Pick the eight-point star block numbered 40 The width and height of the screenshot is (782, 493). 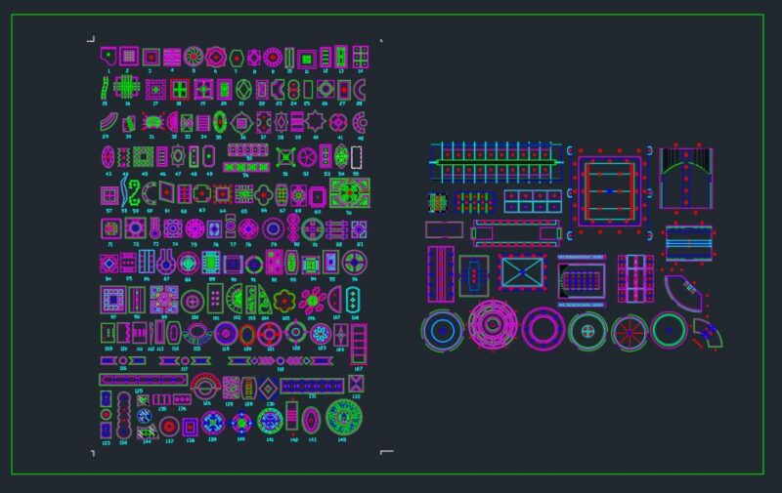click(x=316, y=121)
